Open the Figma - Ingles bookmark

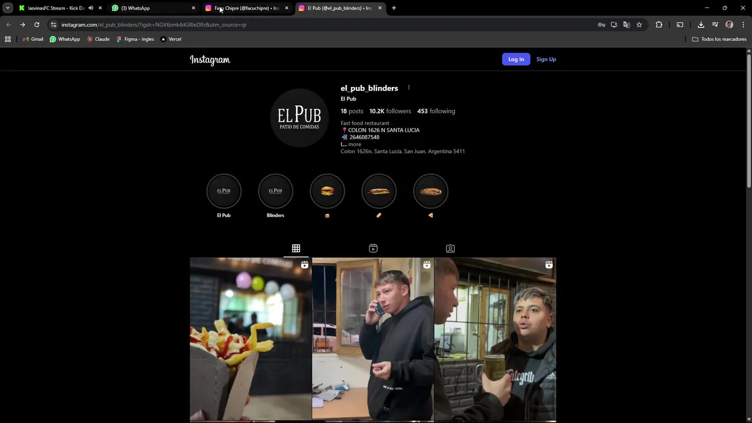pyautogui.click(x=135, y=39)
